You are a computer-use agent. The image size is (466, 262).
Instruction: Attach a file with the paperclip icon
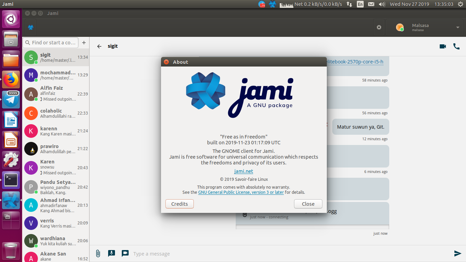pos(98,253)
